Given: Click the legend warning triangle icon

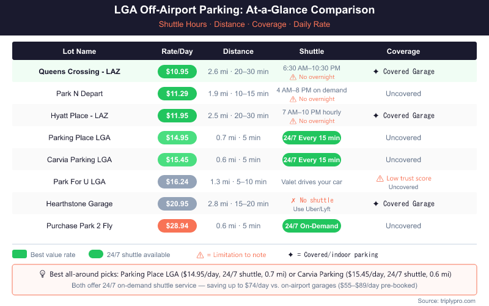Looking at the screenshot, I should point(199,255).
